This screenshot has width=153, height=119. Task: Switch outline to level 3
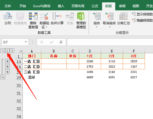pyautogui.click(x=12, y=51)
